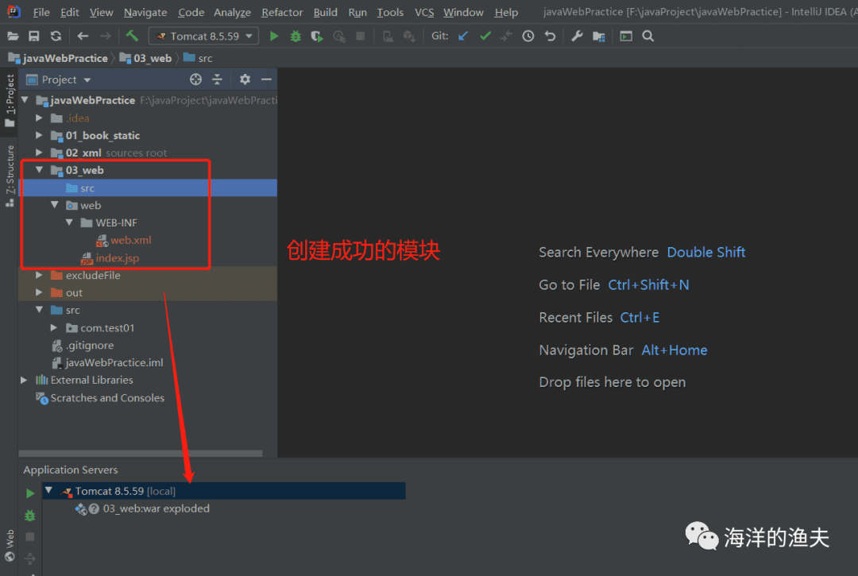The width and height of the screenshot is (858, 576).
Task: Click Save All toolbar icon
Action: (34, 36)
